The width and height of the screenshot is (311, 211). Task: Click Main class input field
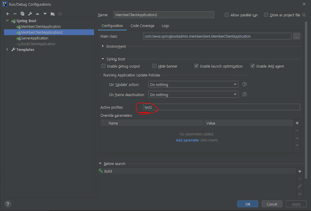click(217, 36)
